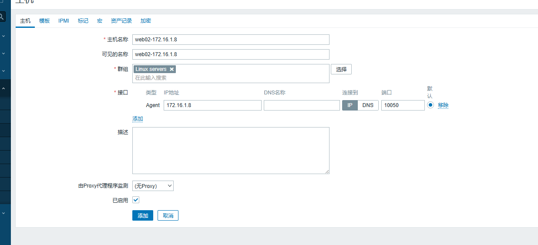Switch to the 主机 tab

25,21
